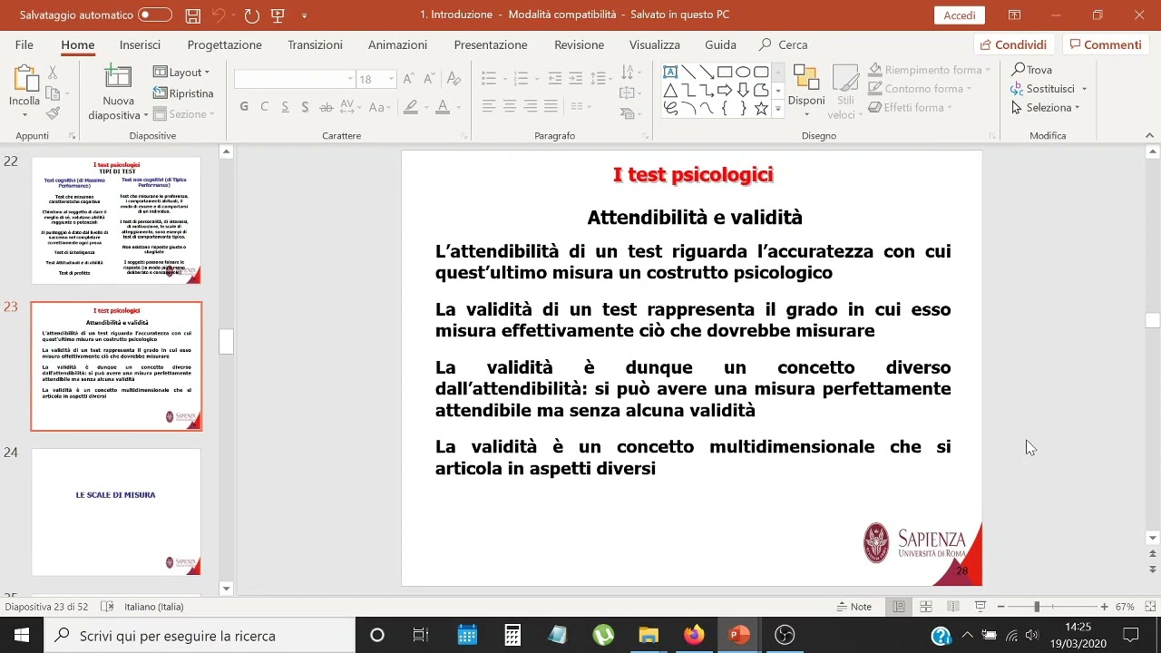Select the right arrow block shape
This screenshot has height=653, width=1161.
coord(725,90)
